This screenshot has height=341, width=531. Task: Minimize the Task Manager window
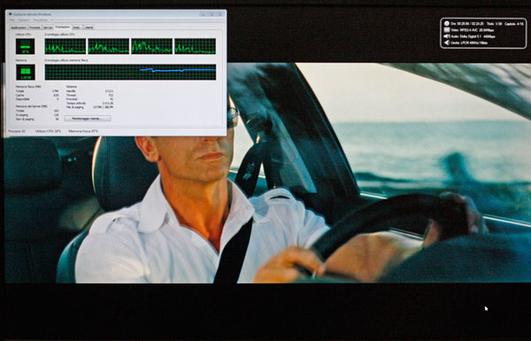pyautogui.click(x=204, y=14)
